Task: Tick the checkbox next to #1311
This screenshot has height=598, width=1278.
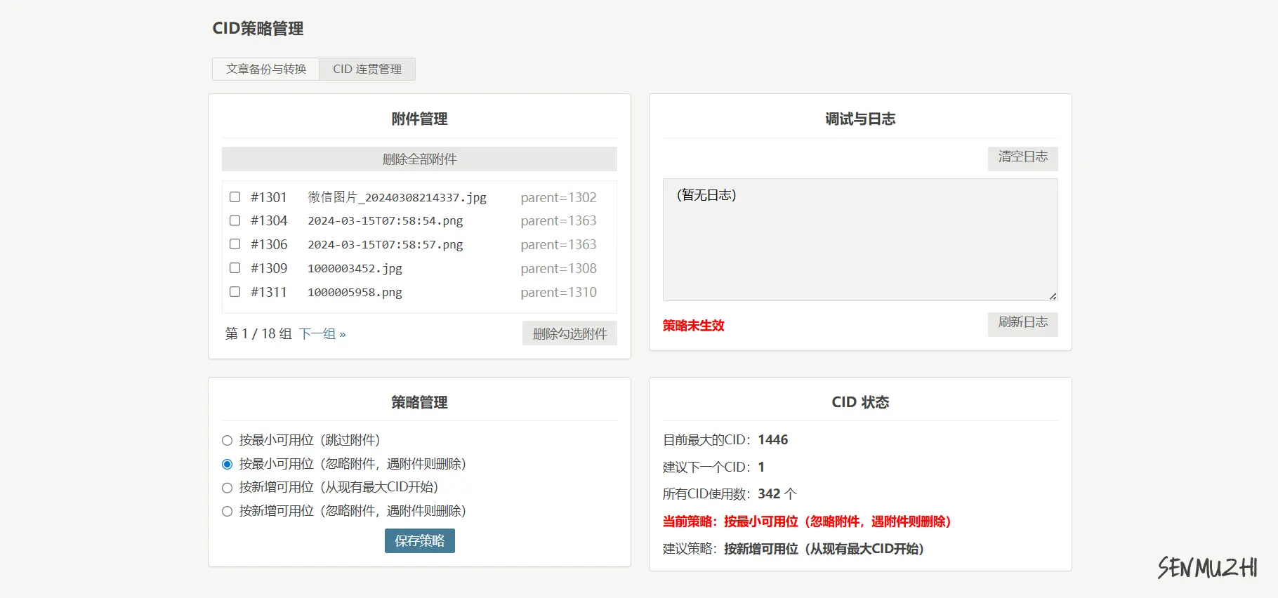Action: [235, 292]
